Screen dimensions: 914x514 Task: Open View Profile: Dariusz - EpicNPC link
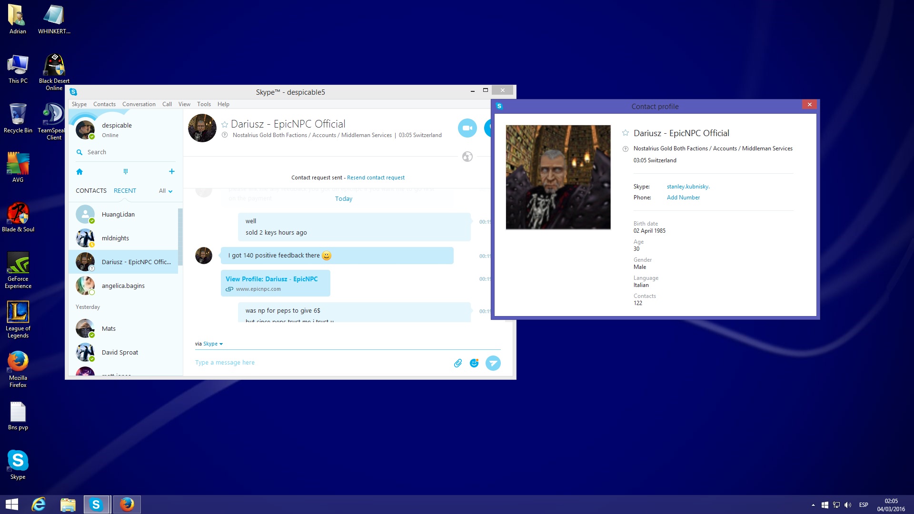(271, 279)
